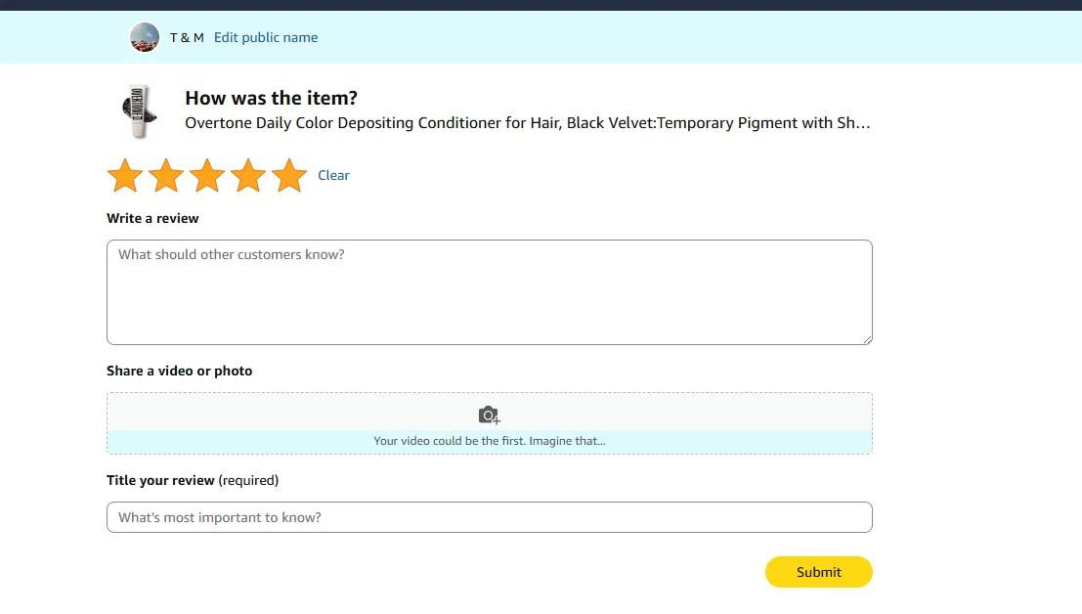Click the review textarea resize handle
1082x614 pixels.
pyautogui.click(x=866, y=338)
